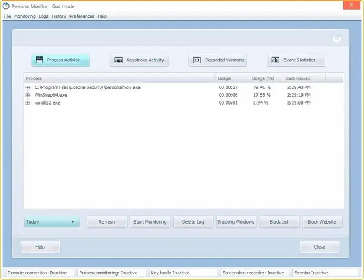Screen dimensions: 364x280
Task: Click the Events: Inactive status
Action: (x=325, y=273)
